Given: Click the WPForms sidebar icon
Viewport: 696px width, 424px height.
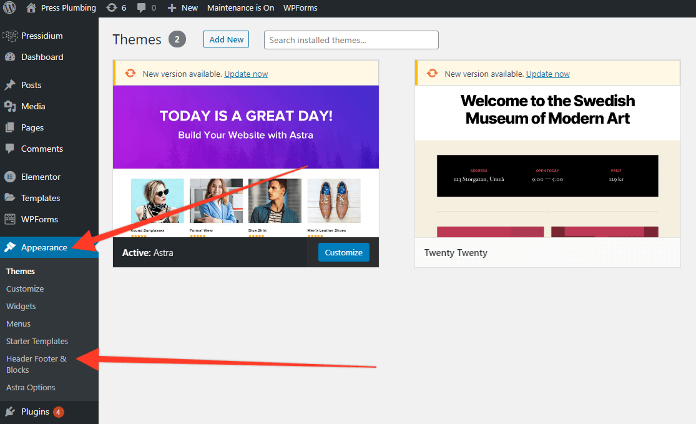Looking at the screenshot, I should [x=10, y=219].
